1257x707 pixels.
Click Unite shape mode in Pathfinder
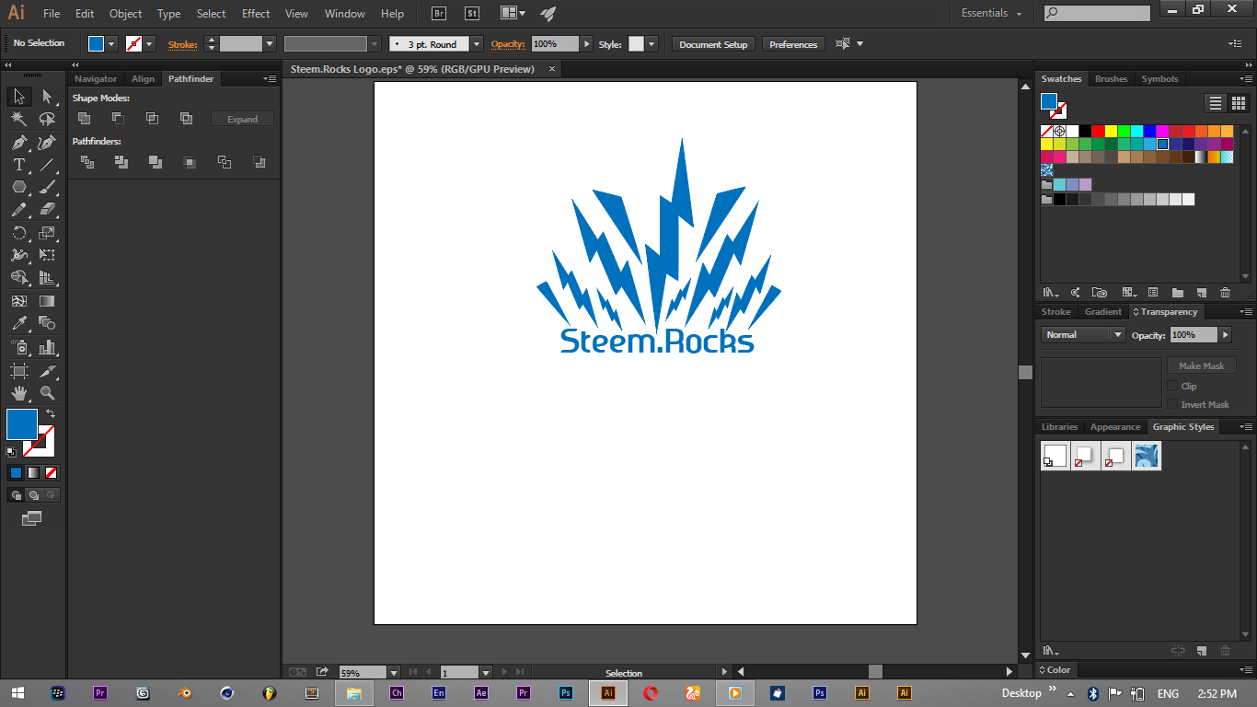point(84,118)
